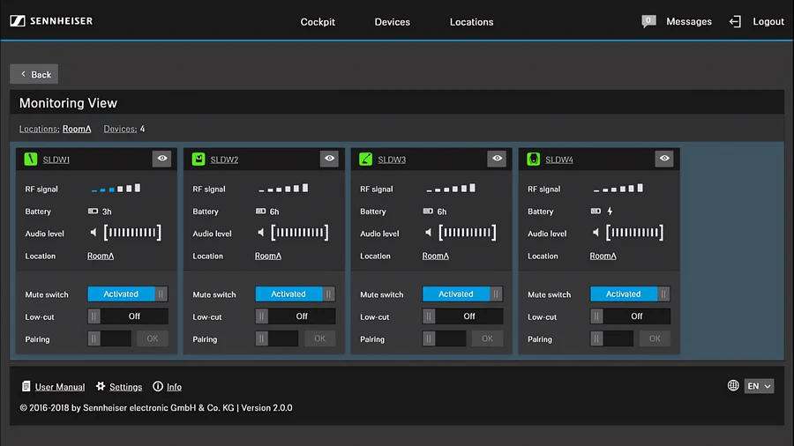Open the Locations menu

(471, 22)
